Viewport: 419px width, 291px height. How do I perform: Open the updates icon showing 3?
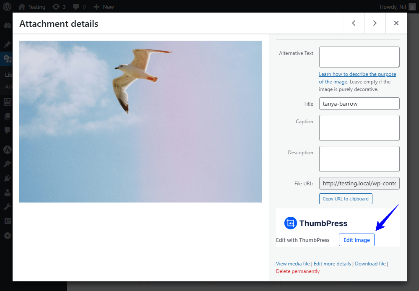click(59, 7)
